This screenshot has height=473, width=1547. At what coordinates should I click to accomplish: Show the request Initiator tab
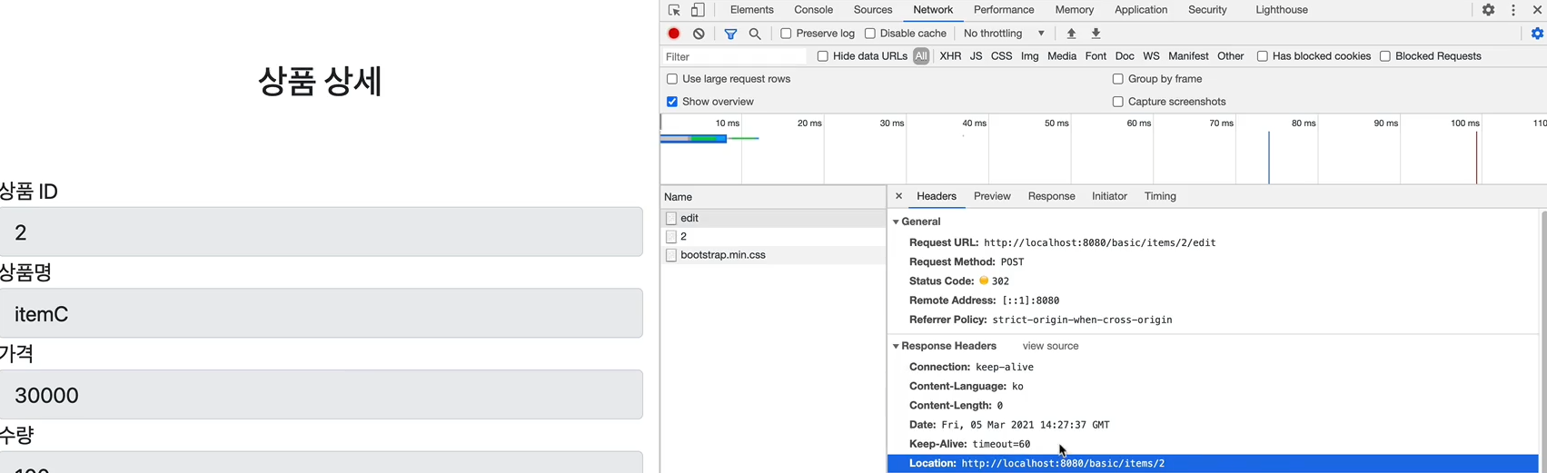tap(1109, 196)
